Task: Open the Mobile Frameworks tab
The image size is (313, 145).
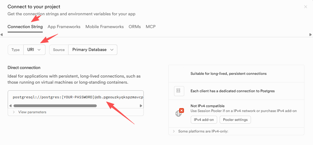Action: (x=104, y=27)
